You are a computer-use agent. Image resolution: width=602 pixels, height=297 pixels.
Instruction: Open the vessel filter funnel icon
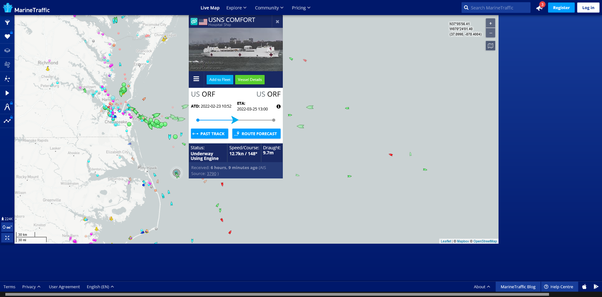point(7,23)
